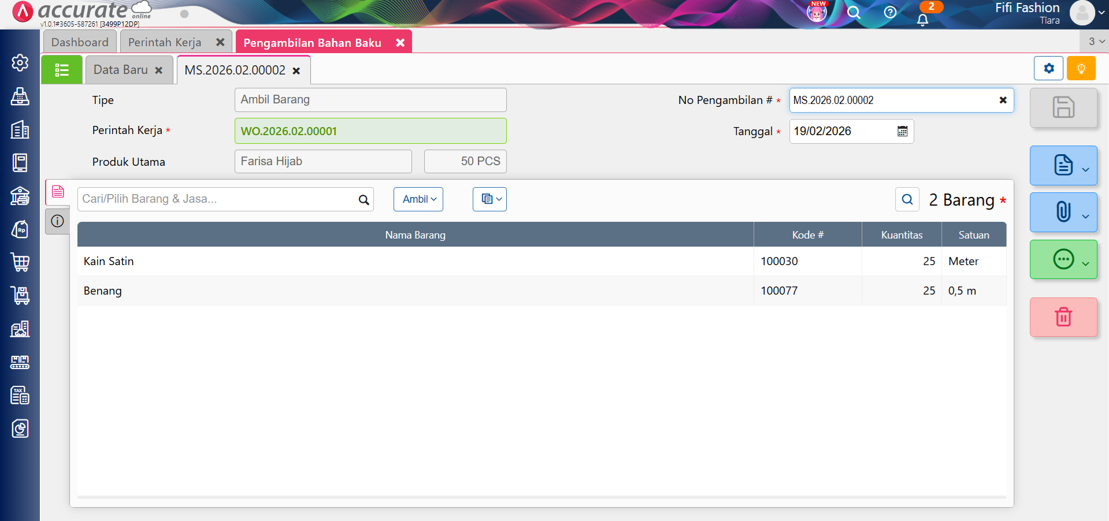Click the save diskette icon

(1063, 108)
